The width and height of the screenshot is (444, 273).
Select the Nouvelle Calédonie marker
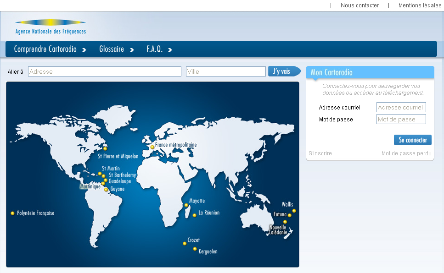[x=285, y=222]
